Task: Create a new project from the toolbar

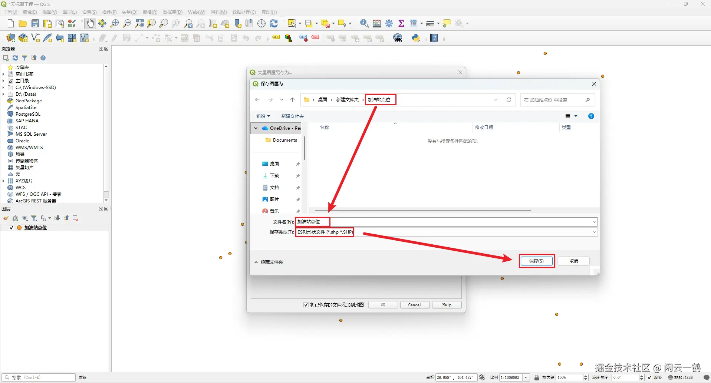Action: tap(10, 24)
